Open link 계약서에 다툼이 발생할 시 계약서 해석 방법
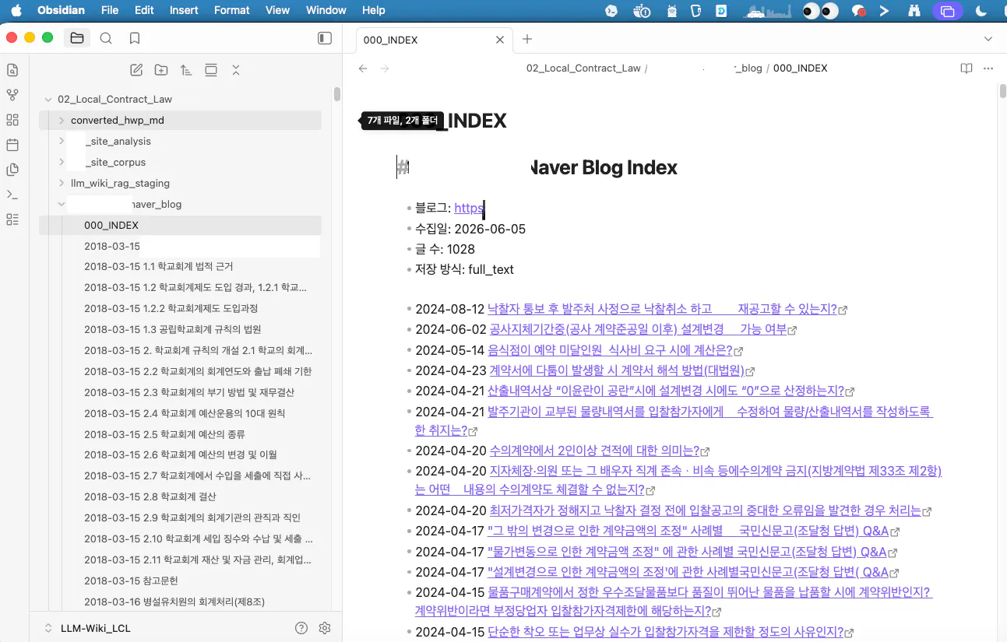 coord(616,370)
